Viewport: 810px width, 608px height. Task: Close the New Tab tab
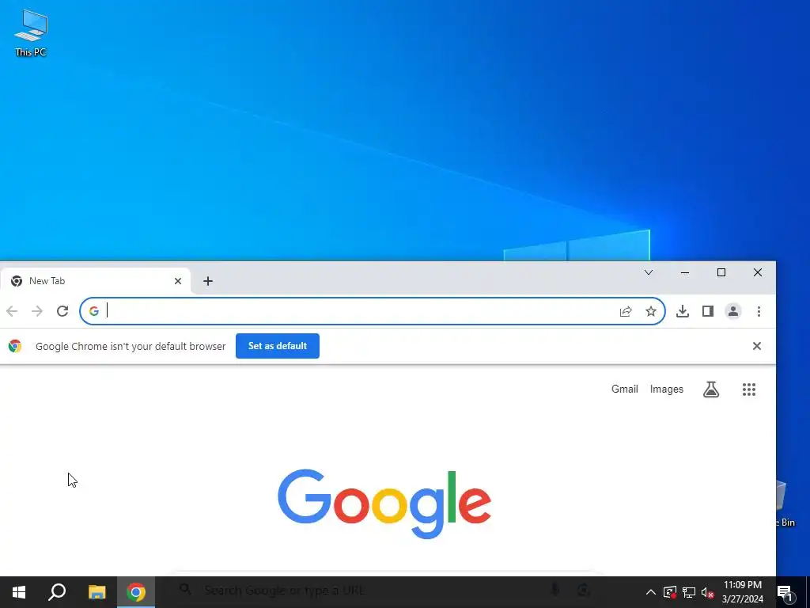tap(178, 281)
